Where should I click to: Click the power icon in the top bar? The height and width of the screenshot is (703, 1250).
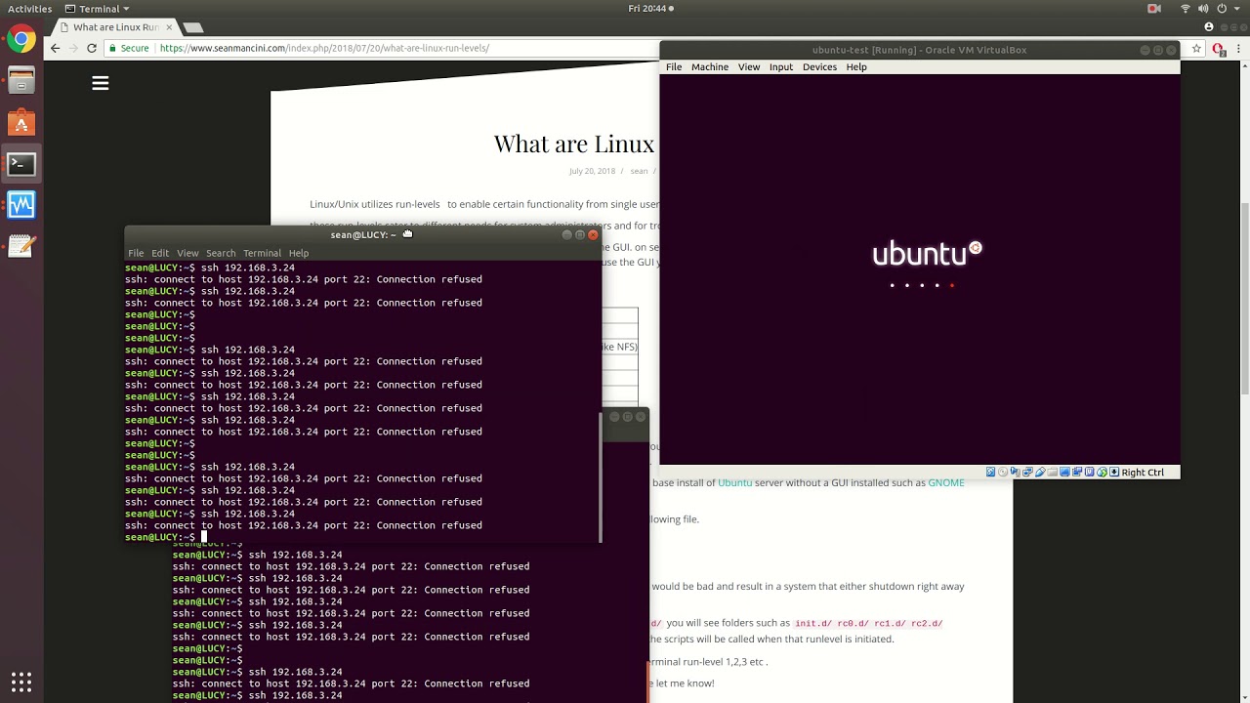[1222, 9]
